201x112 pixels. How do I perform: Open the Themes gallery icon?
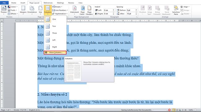pos(4,10)
